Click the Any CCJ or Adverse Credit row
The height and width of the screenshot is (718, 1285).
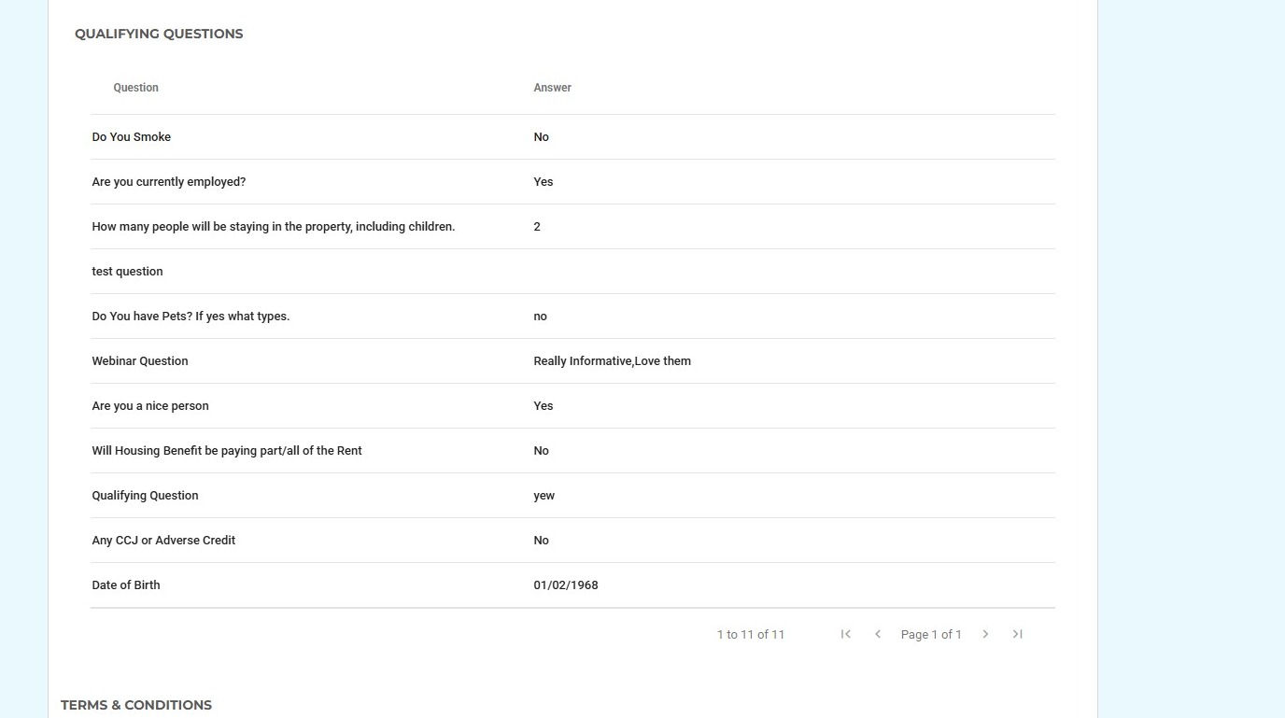[163, 541]
